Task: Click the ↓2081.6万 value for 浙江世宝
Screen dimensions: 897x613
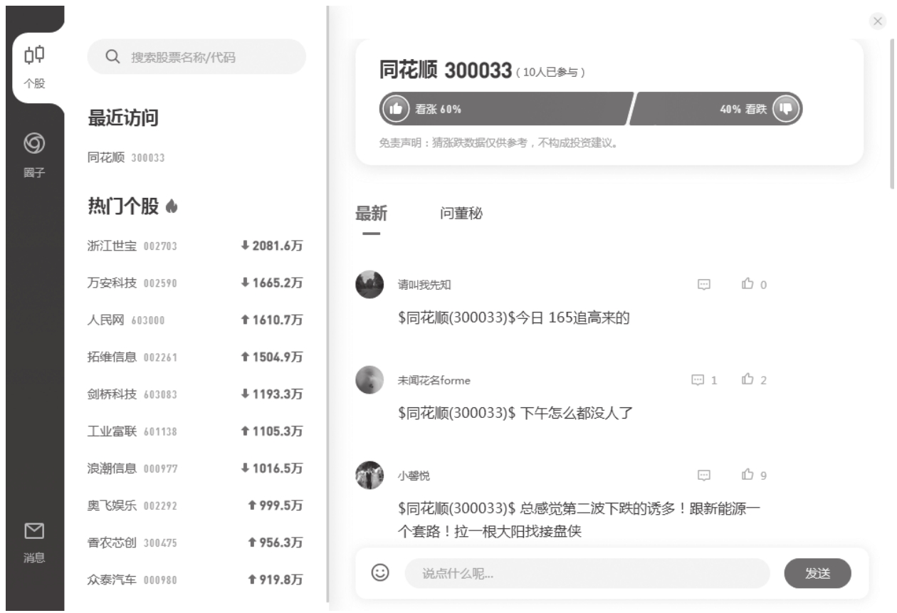Action: [272, 246]
